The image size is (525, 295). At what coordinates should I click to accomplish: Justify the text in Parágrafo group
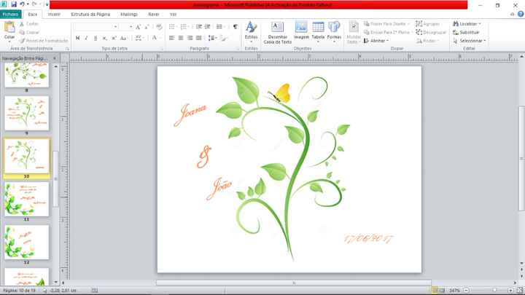(x=198, y=38)
